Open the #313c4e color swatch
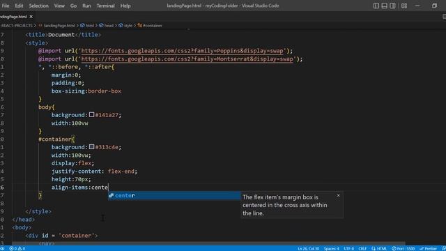The width and height of the screenshot is (446, 251). [91, 147]
